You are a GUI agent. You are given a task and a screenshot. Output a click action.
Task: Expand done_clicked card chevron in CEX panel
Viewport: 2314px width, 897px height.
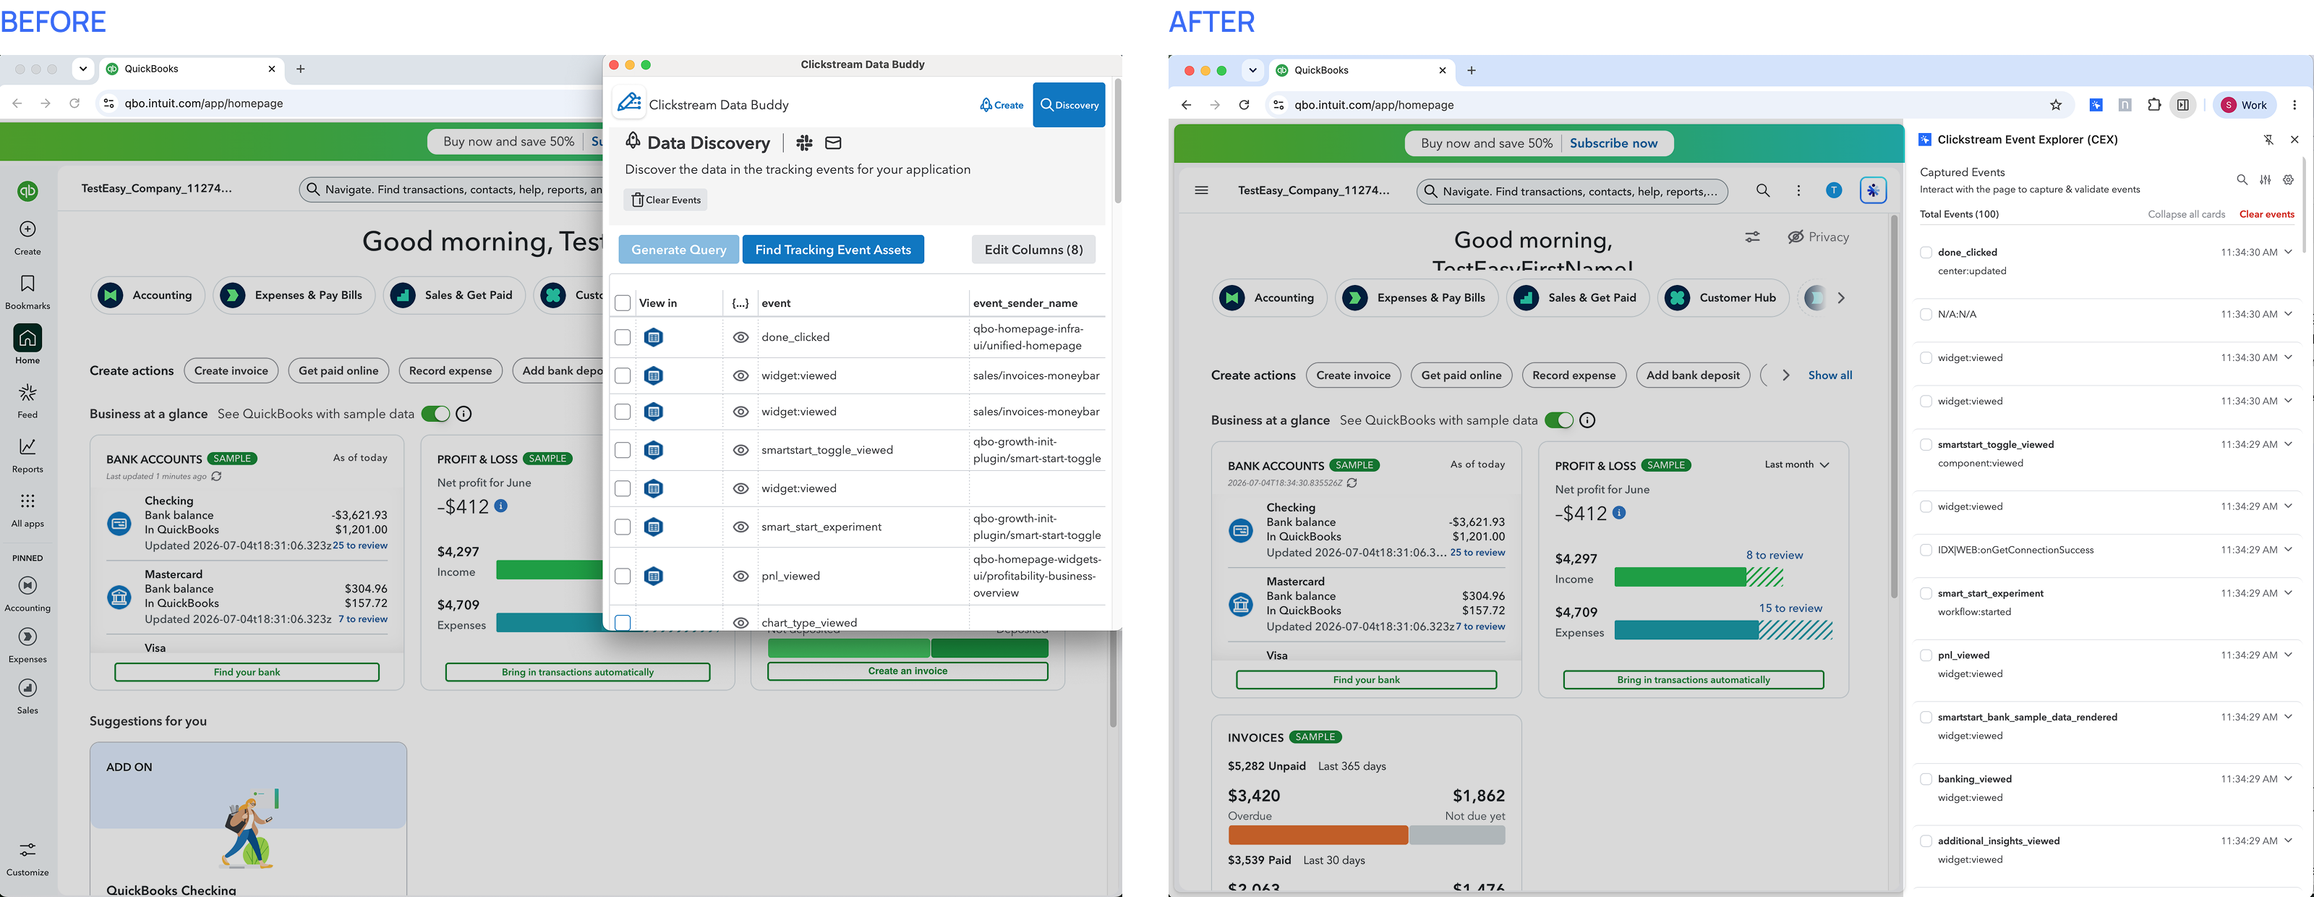pos(2289,252)
